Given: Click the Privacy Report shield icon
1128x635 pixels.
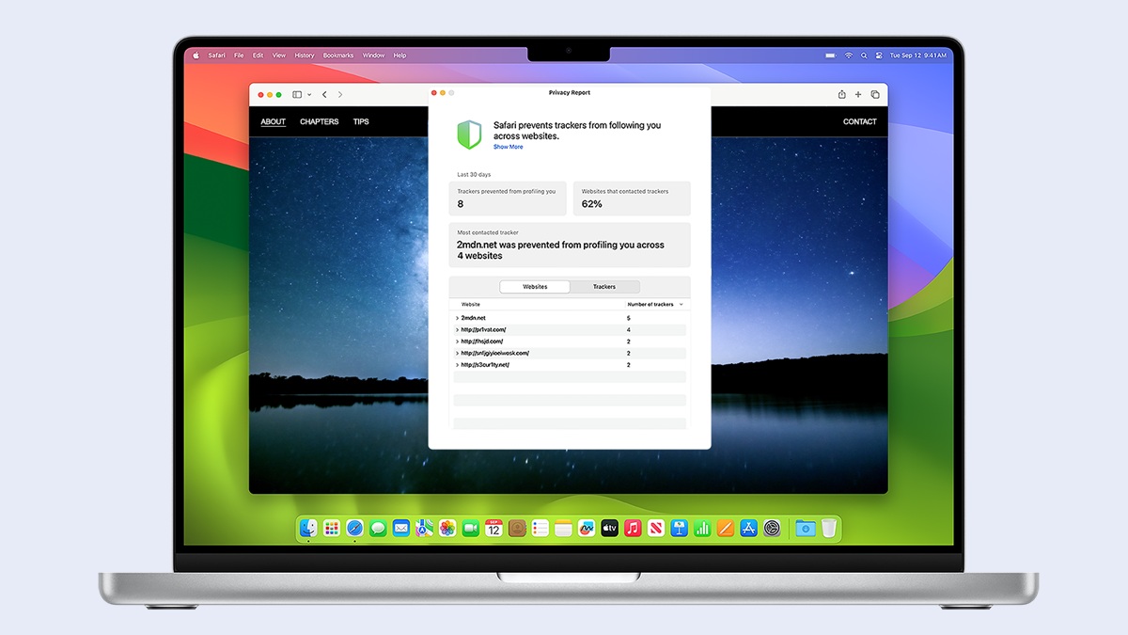Looking at the screenshot, I should pyautogui.click(x=469, y=135).
